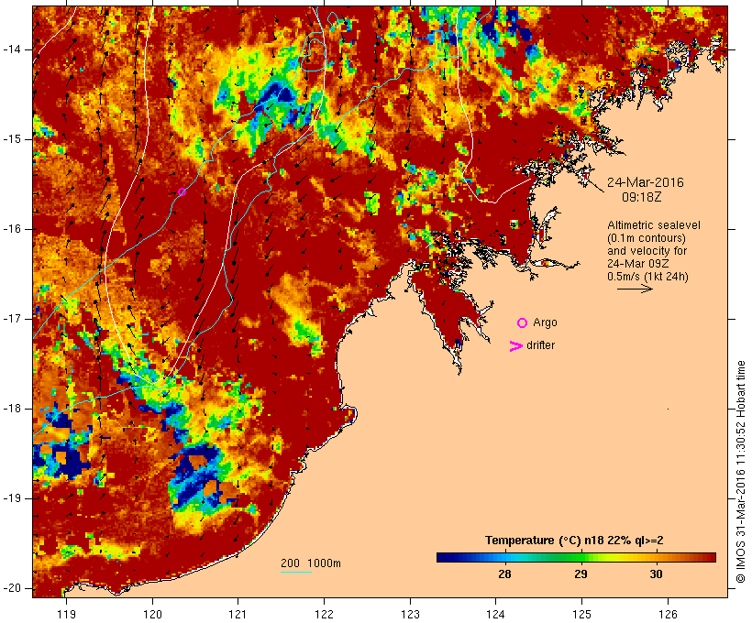Click the longitude axis label 126
The height and width of the screenshot is (623, 752).
(x=668, y=615)
